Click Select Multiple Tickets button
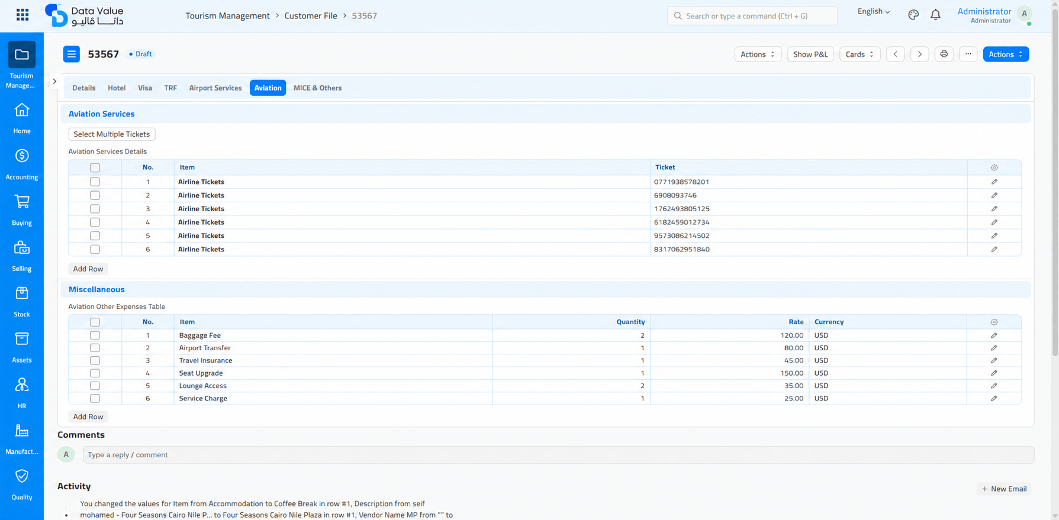Screen dimensions: 1059x520 tap(112, 134)
